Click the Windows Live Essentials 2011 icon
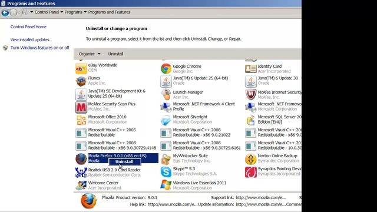Screen dimensions: 377x212 click(x=166, y=185)
